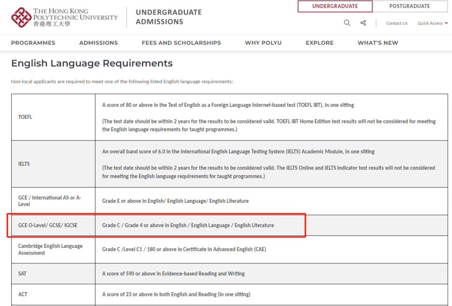The height and width of the screenshot is (306, 452).
Task: Click the TOEFL iBT Home Edition validity note
Action: (x=269, y=125)
